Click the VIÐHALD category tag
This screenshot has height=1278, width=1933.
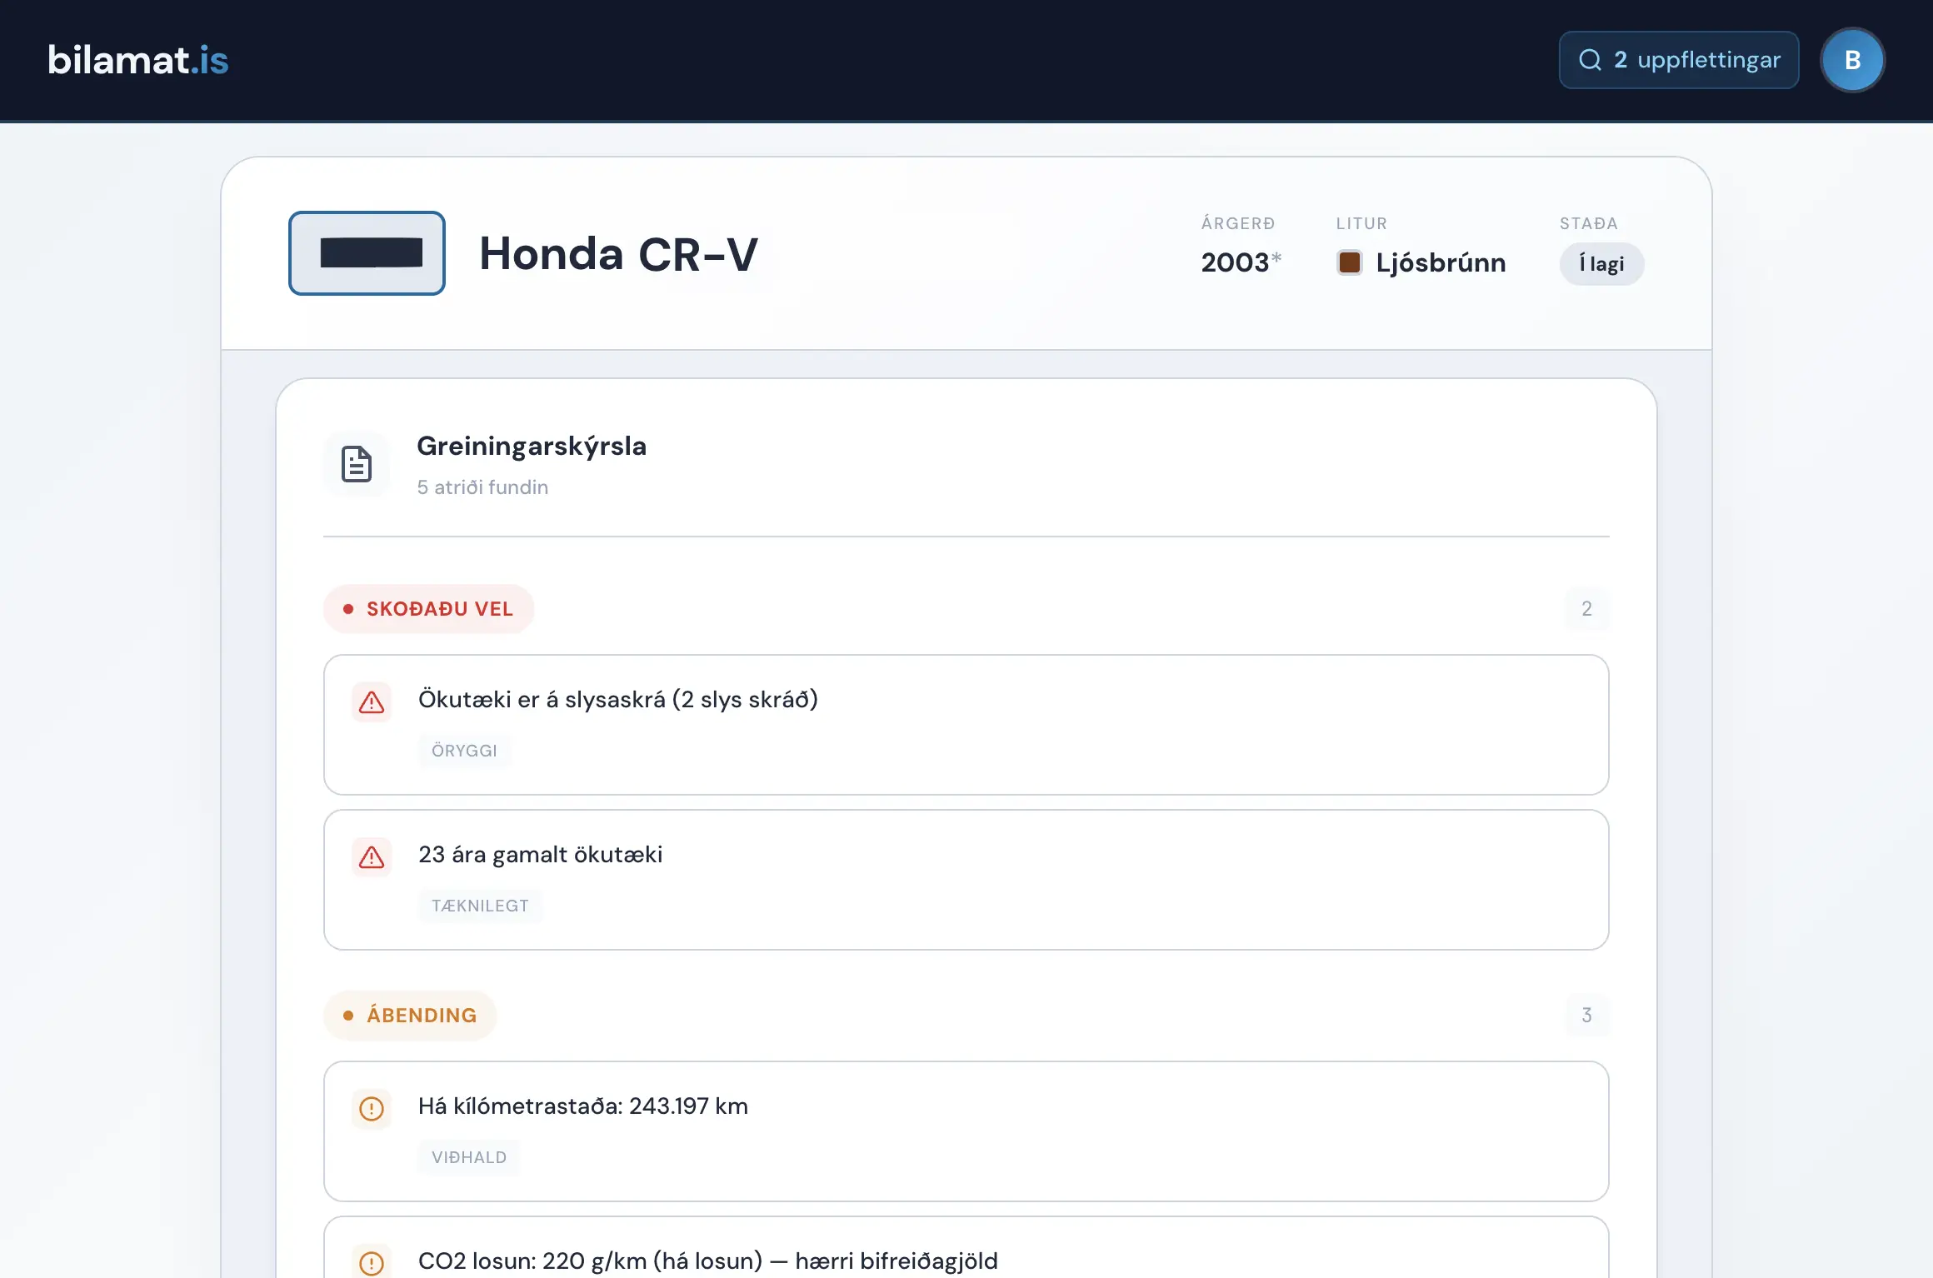[x=468, y=1157]
